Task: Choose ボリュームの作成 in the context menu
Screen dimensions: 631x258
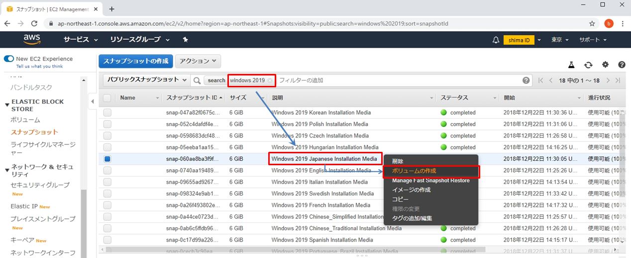Action: [414, 171]
